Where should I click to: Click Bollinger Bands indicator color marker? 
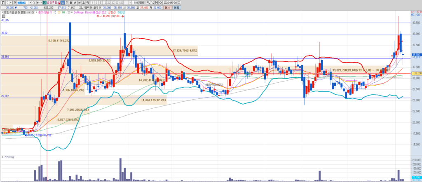[72, 12]
